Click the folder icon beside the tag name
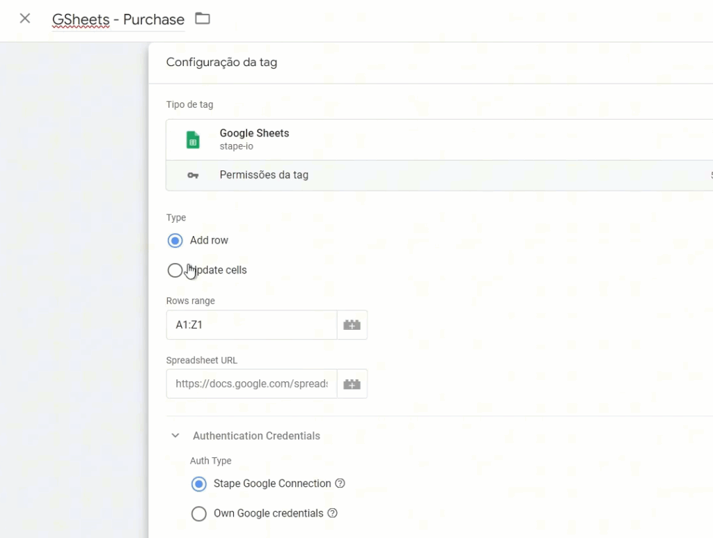Screen dimensions: 713x538 [202, 19]
